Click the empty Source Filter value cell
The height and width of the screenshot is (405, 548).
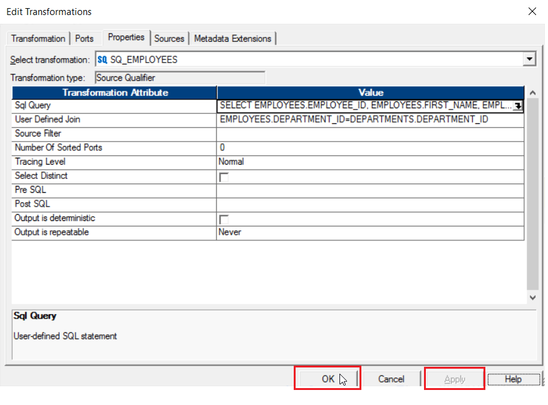click(370, 134)
